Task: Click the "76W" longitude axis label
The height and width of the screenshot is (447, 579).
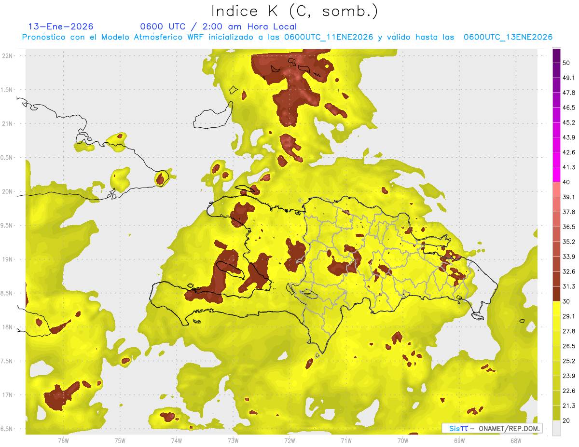Action: coord(63,440)
